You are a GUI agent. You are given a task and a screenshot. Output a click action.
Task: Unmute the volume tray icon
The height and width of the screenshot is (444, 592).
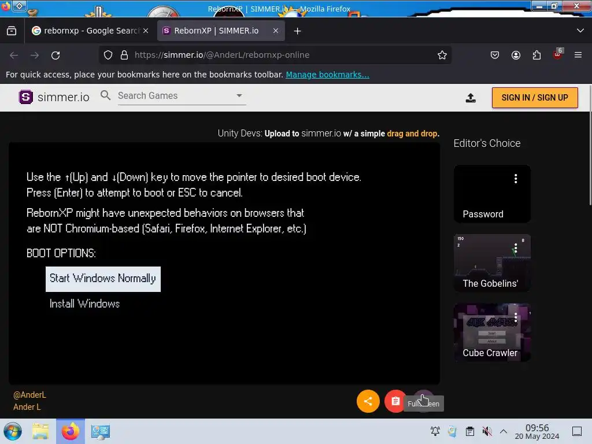click(x=487, y=431)
